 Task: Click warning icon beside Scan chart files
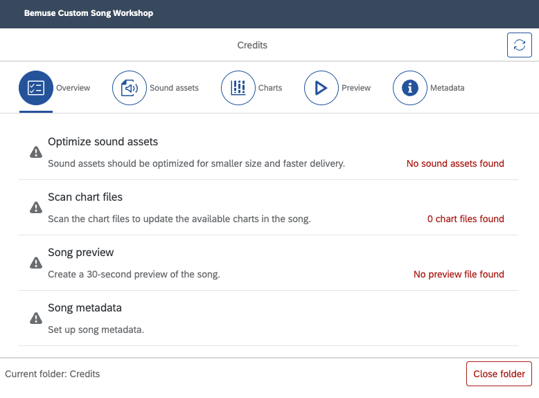point(36,208)
